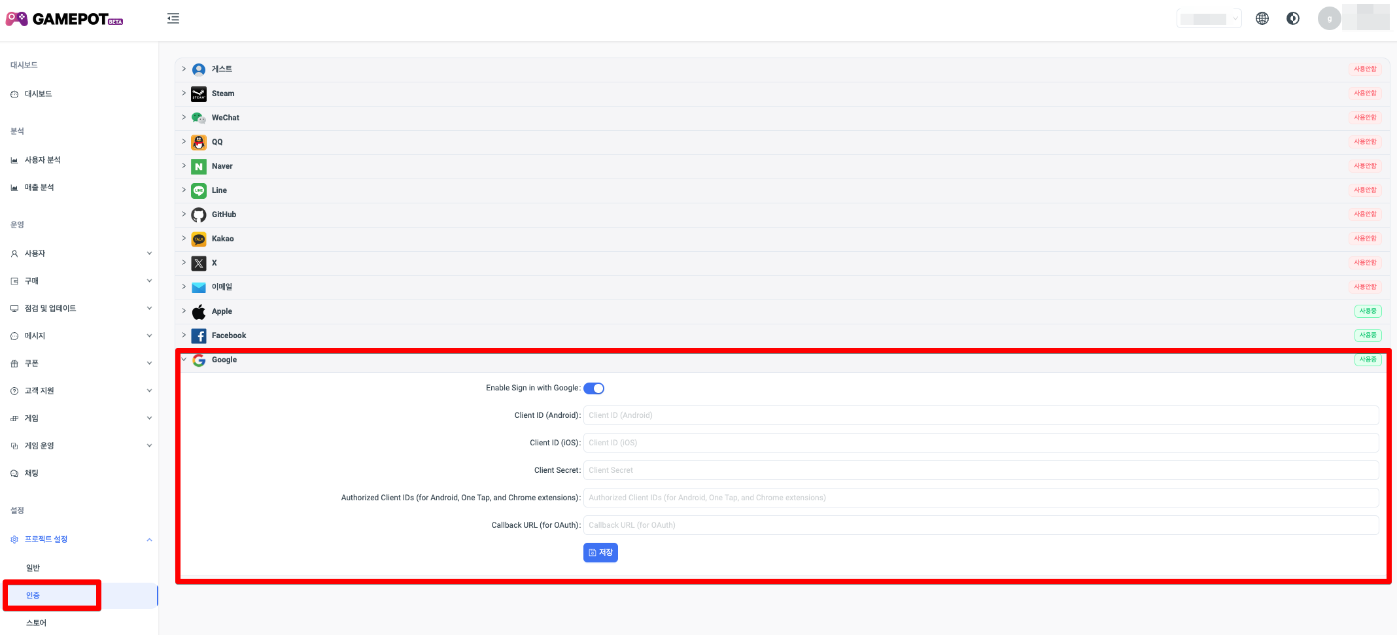Click the 이메일 envelope icon
This screenshot has width=1397, height=635.
(199, 287)
